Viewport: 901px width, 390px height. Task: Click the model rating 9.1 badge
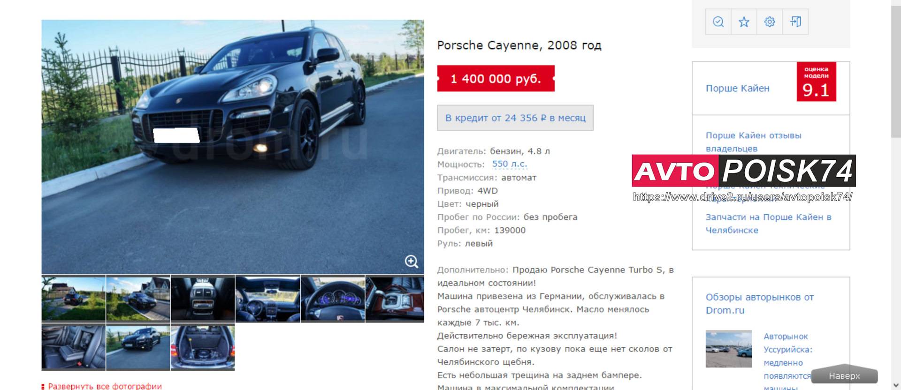click(x=816, y=82)
